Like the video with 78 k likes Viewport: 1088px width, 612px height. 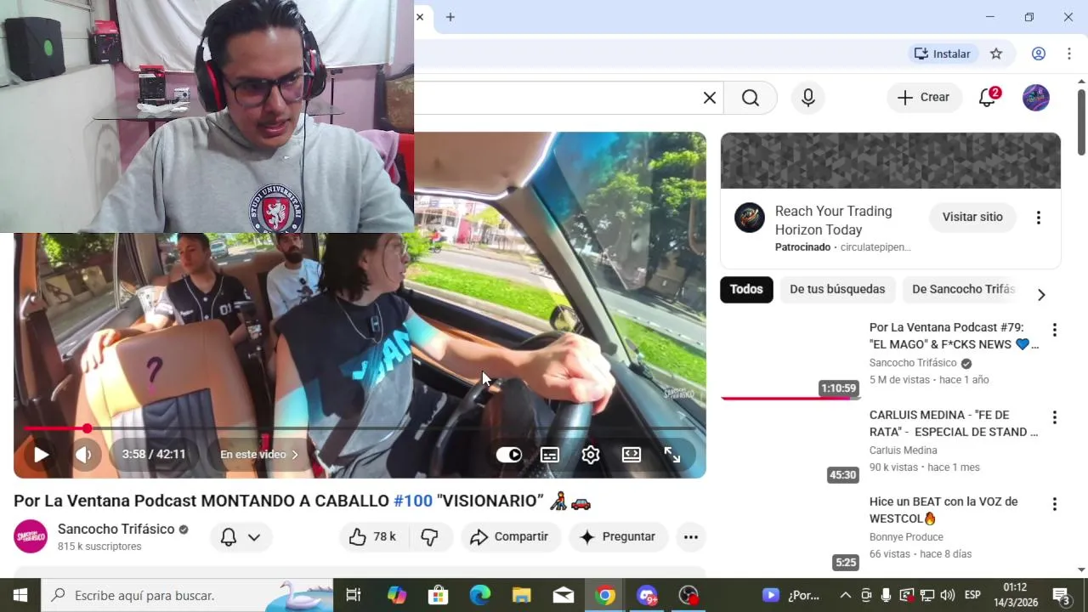(x=373, y=536)
